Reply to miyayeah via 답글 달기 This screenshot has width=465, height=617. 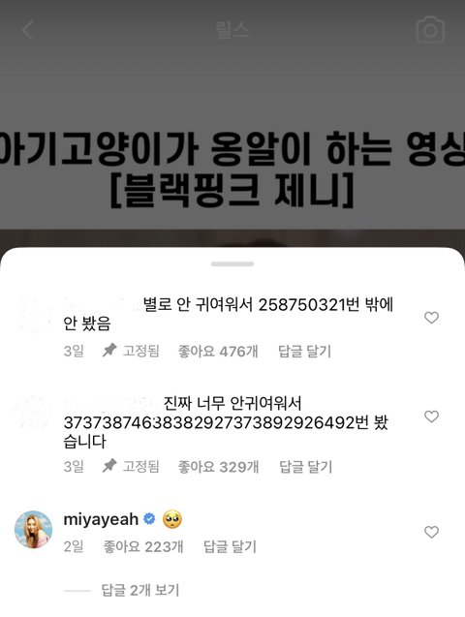pyautogui.click(x=230, y=546)
